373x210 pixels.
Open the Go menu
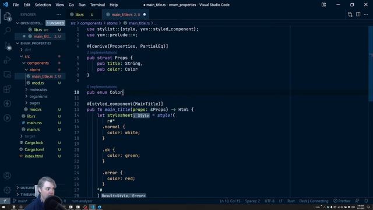click(x=71, y=5)
